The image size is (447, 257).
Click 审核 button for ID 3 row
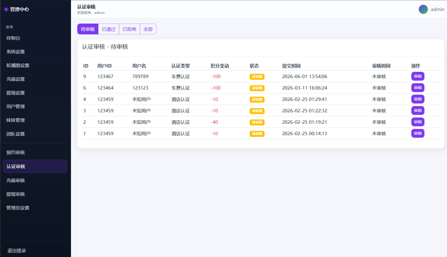coord(418,110)
